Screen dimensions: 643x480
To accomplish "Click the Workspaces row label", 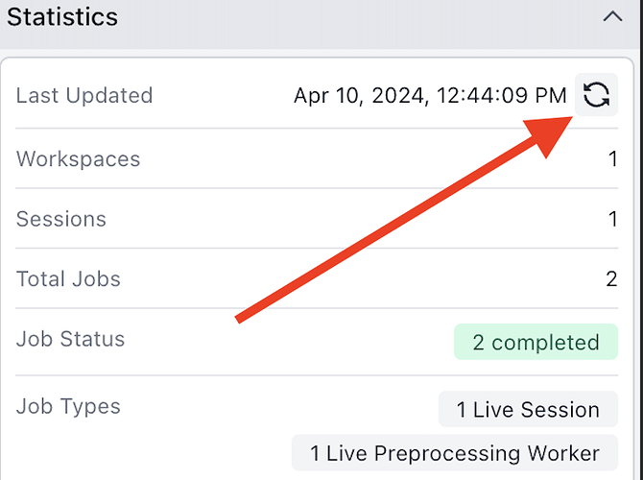I will 79,158.
